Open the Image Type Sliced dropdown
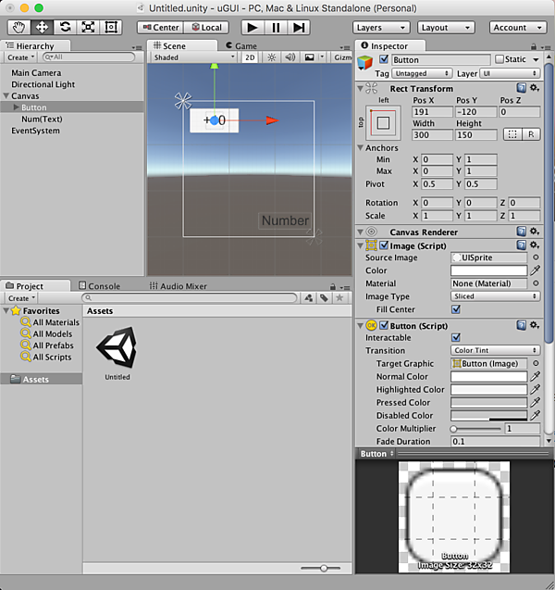 click(x=495, y=296)
